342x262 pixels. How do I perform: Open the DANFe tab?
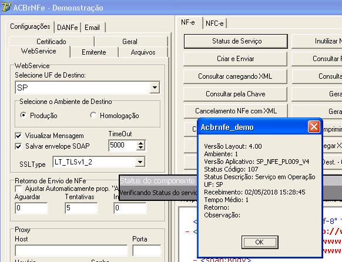tap(68, 28)
